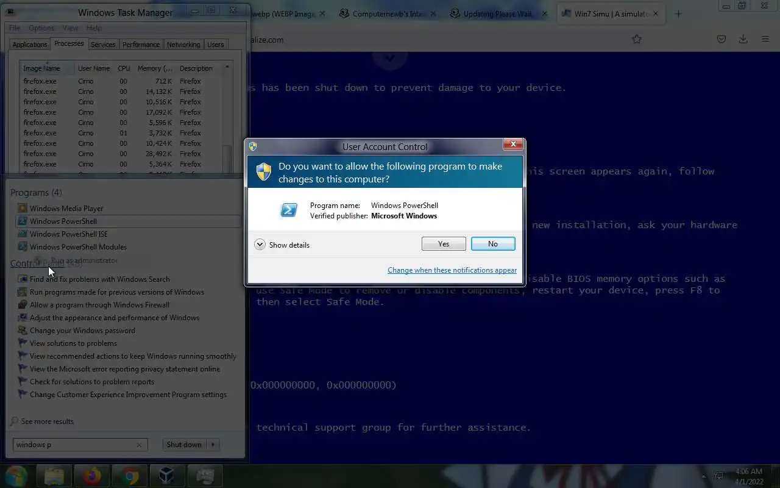
Task: Clear the Start search text with X
Action: (139, 445)
